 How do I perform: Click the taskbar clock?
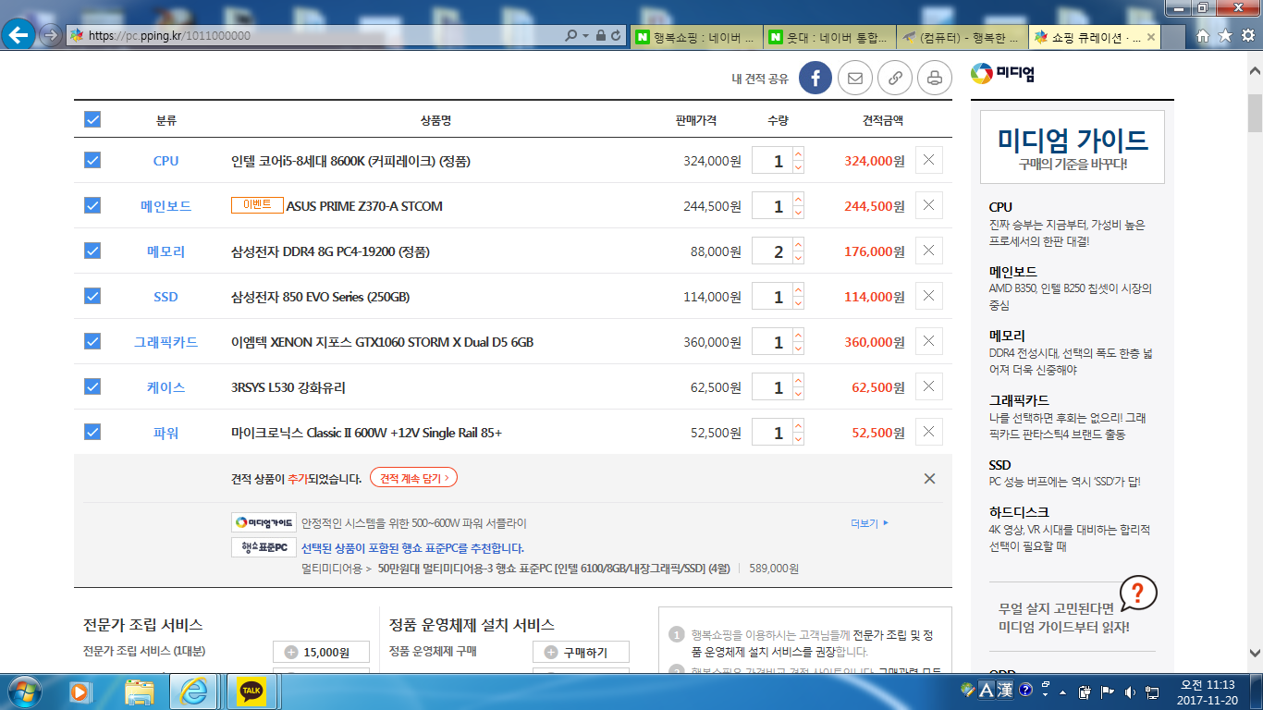[x=1208, y=692]
